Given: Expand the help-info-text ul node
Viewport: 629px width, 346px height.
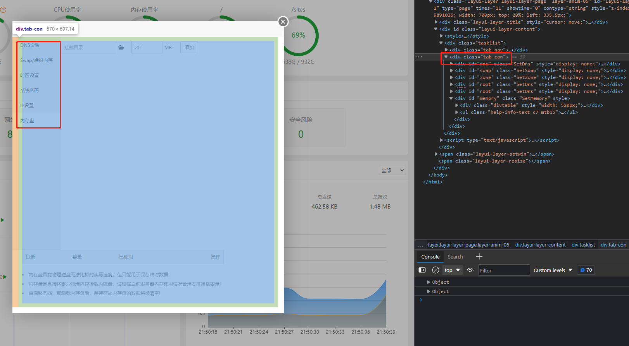Looking at the screenshot, I should tap(456, 112).
